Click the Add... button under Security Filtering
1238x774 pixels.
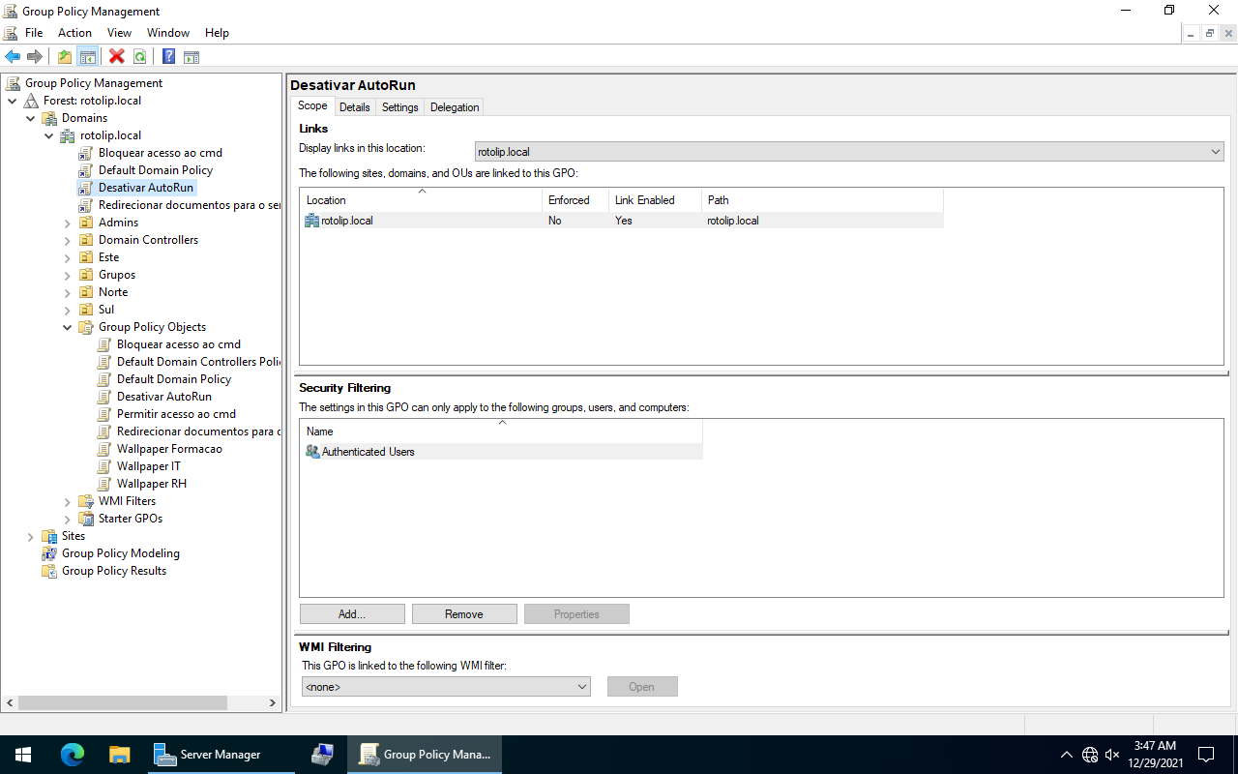tap(352, 614)
